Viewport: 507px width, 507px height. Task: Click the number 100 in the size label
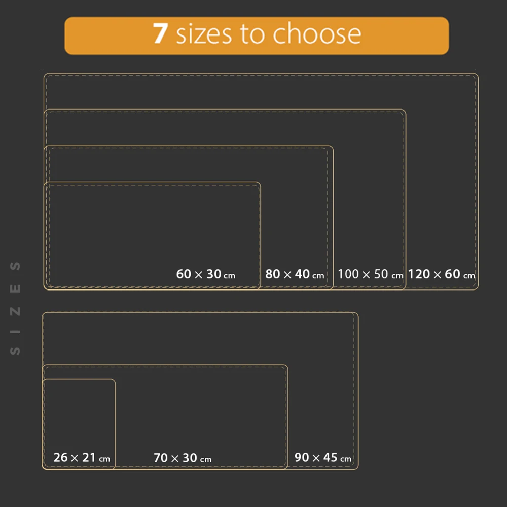pyautogui.click(x=348, y=274)
